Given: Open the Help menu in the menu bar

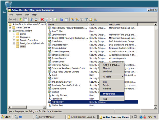Looking at the screenshot, I should tap(34, 14).
